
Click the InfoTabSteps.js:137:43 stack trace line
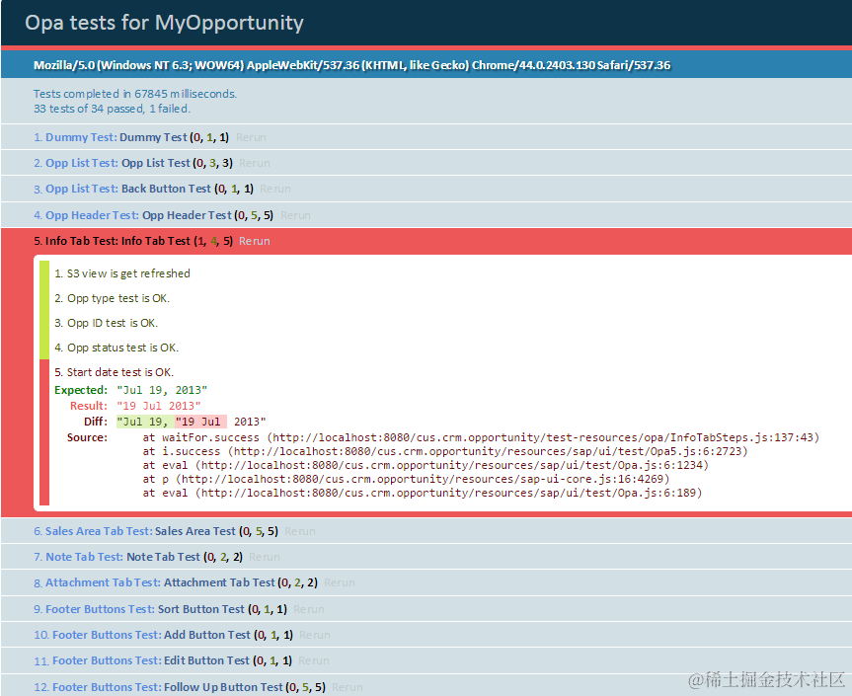tap(481, 437)
